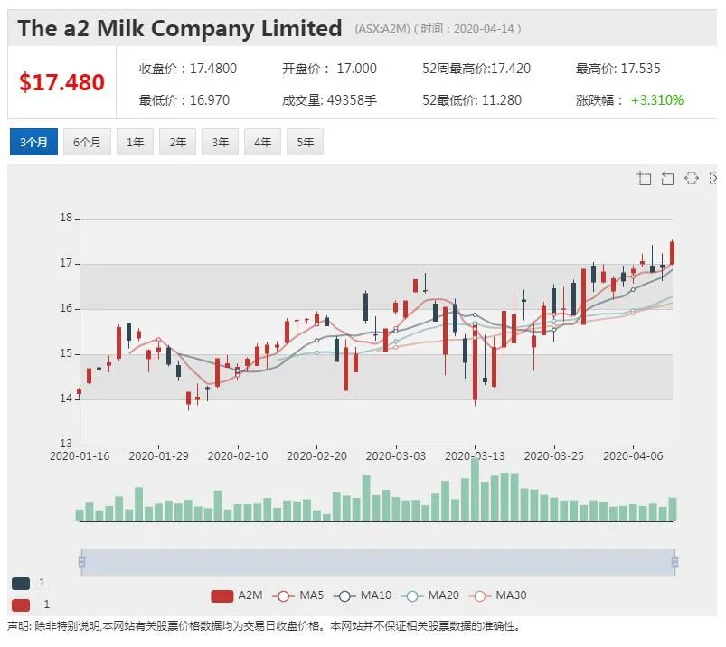Select the horizontal brush selection icon
The image size is (726, 647).
[692, 178]
